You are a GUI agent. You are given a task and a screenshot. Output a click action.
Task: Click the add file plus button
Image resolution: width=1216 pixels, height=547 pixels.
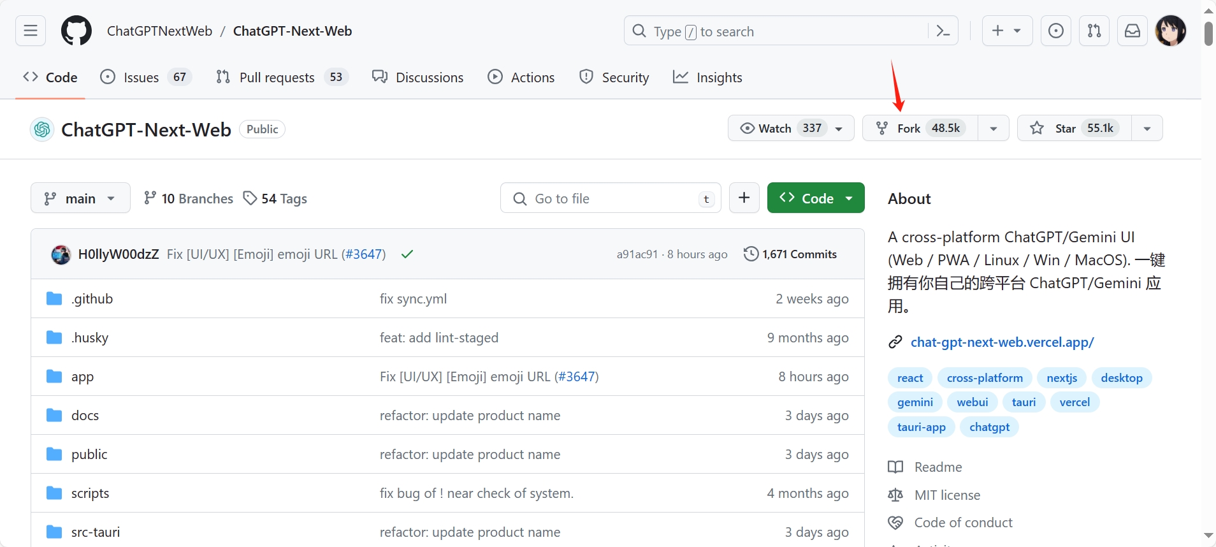click(x=744, y=198)
